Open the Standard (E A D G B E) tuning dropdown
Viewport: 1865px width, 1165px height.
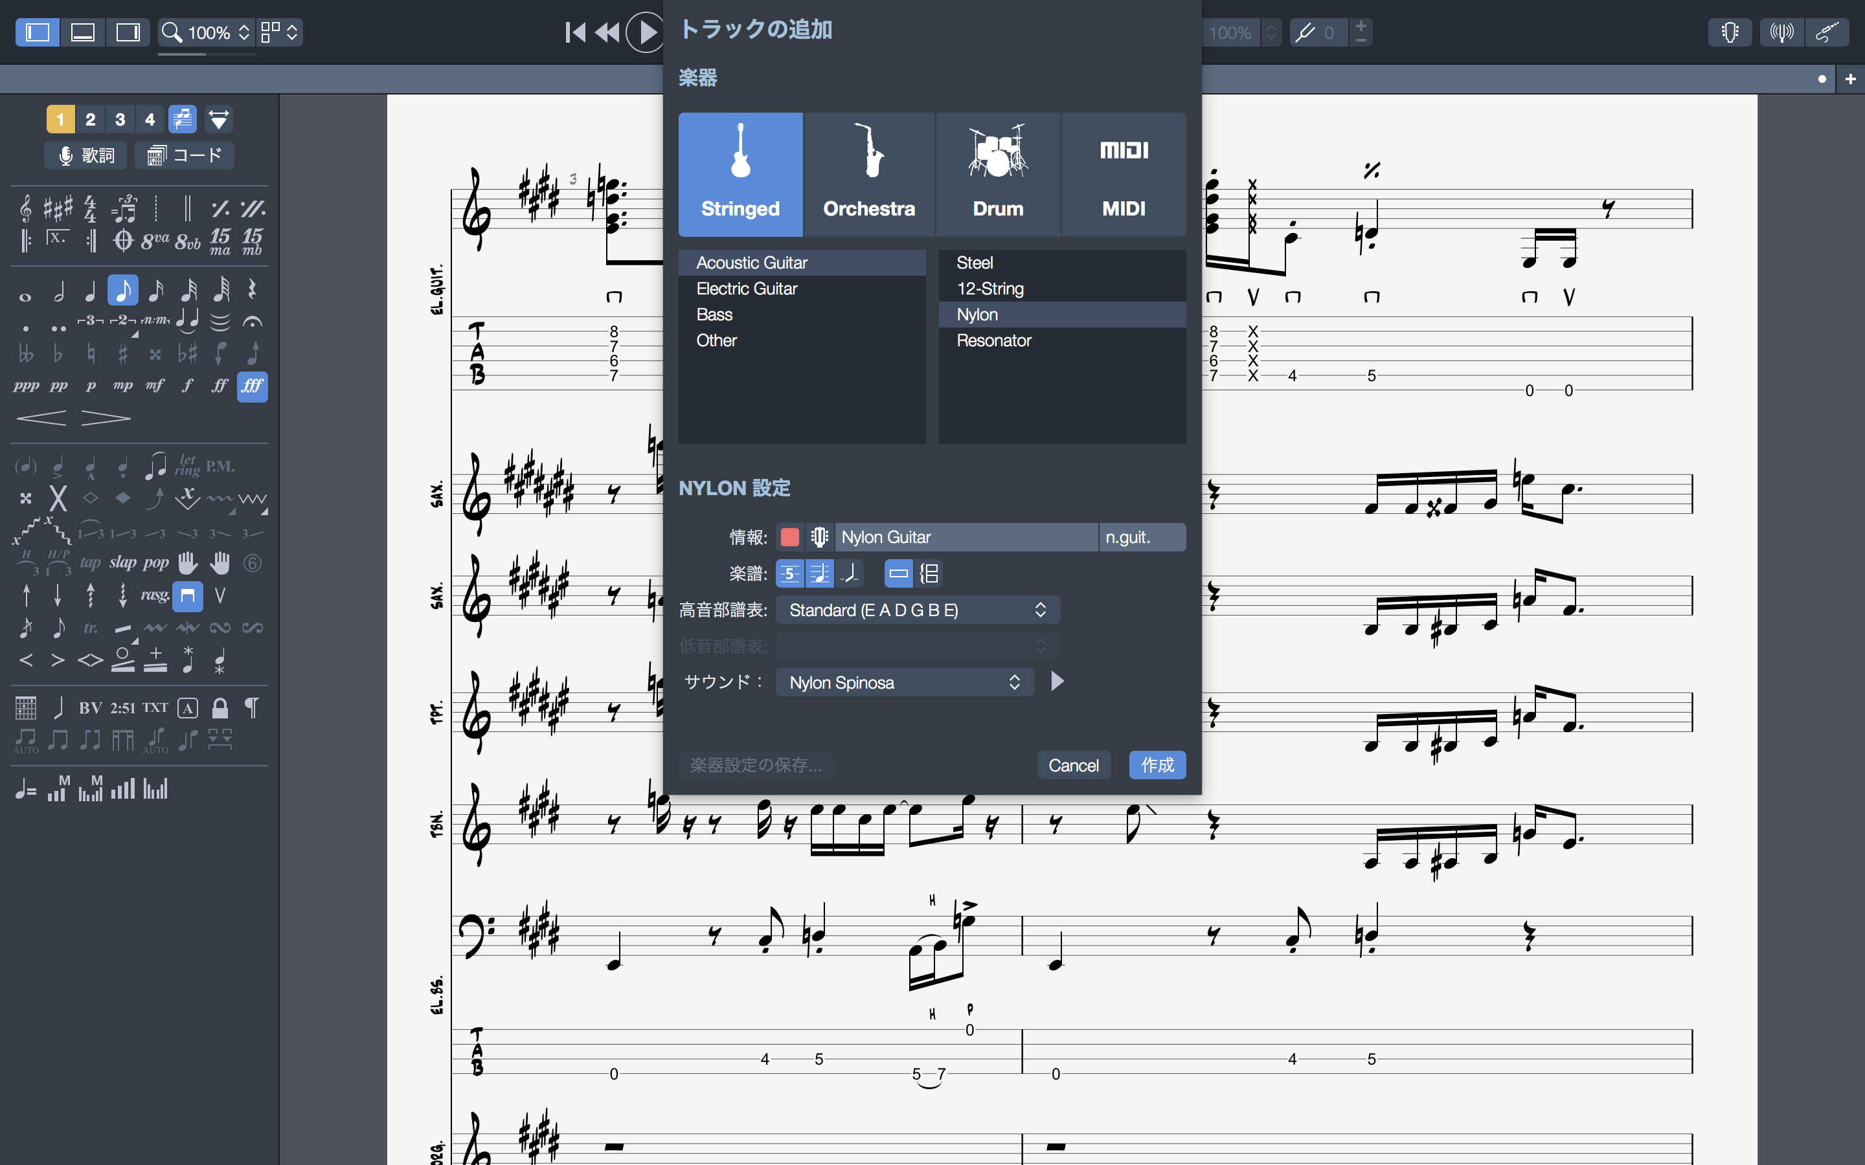click(x=917, y=610)
